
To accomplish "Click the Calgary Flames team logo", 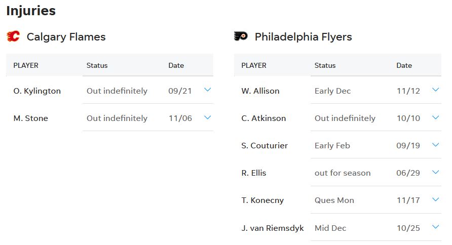I will (13, 36).
